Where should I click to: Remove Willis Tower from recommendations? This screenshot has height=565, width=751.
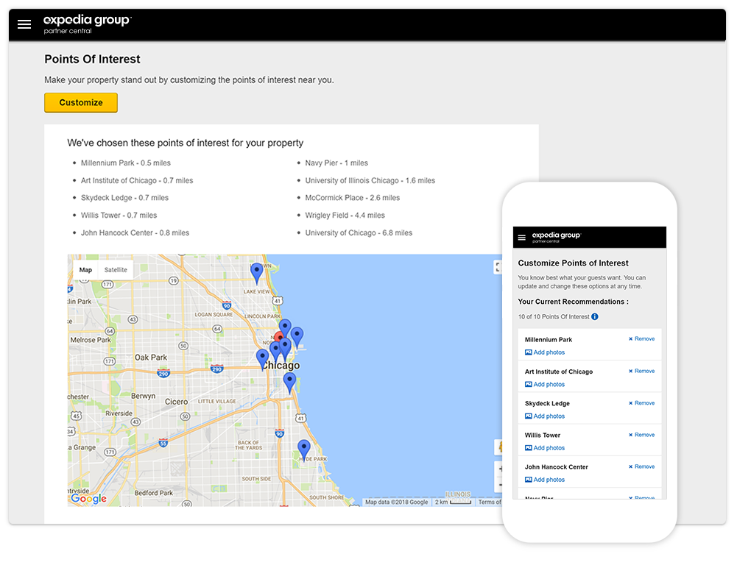point(641,434)
